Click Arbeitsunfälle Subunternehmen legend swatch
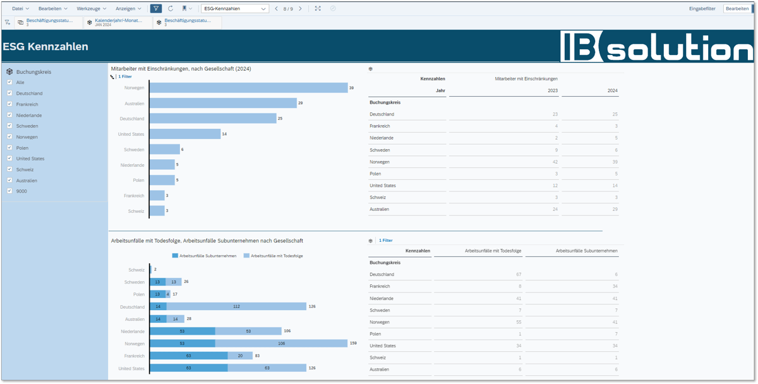Image resolution: width=758 pixels, height=384 pixels. [175, 256]
